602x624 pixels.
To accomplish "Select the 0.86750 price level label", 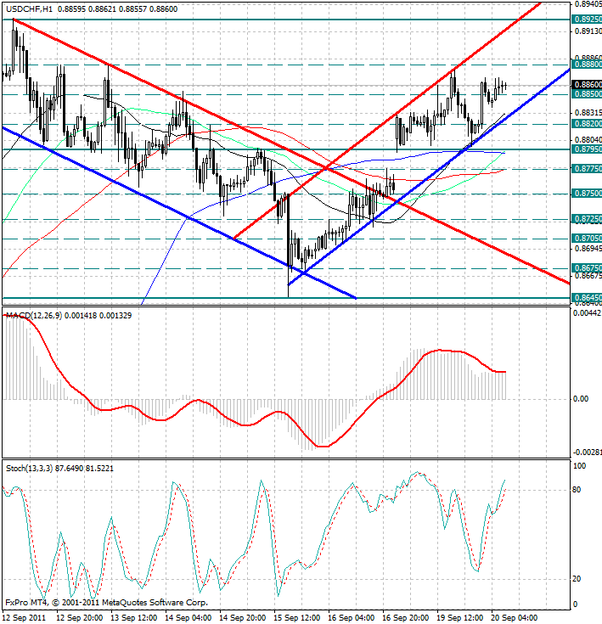I will point(587,267).
